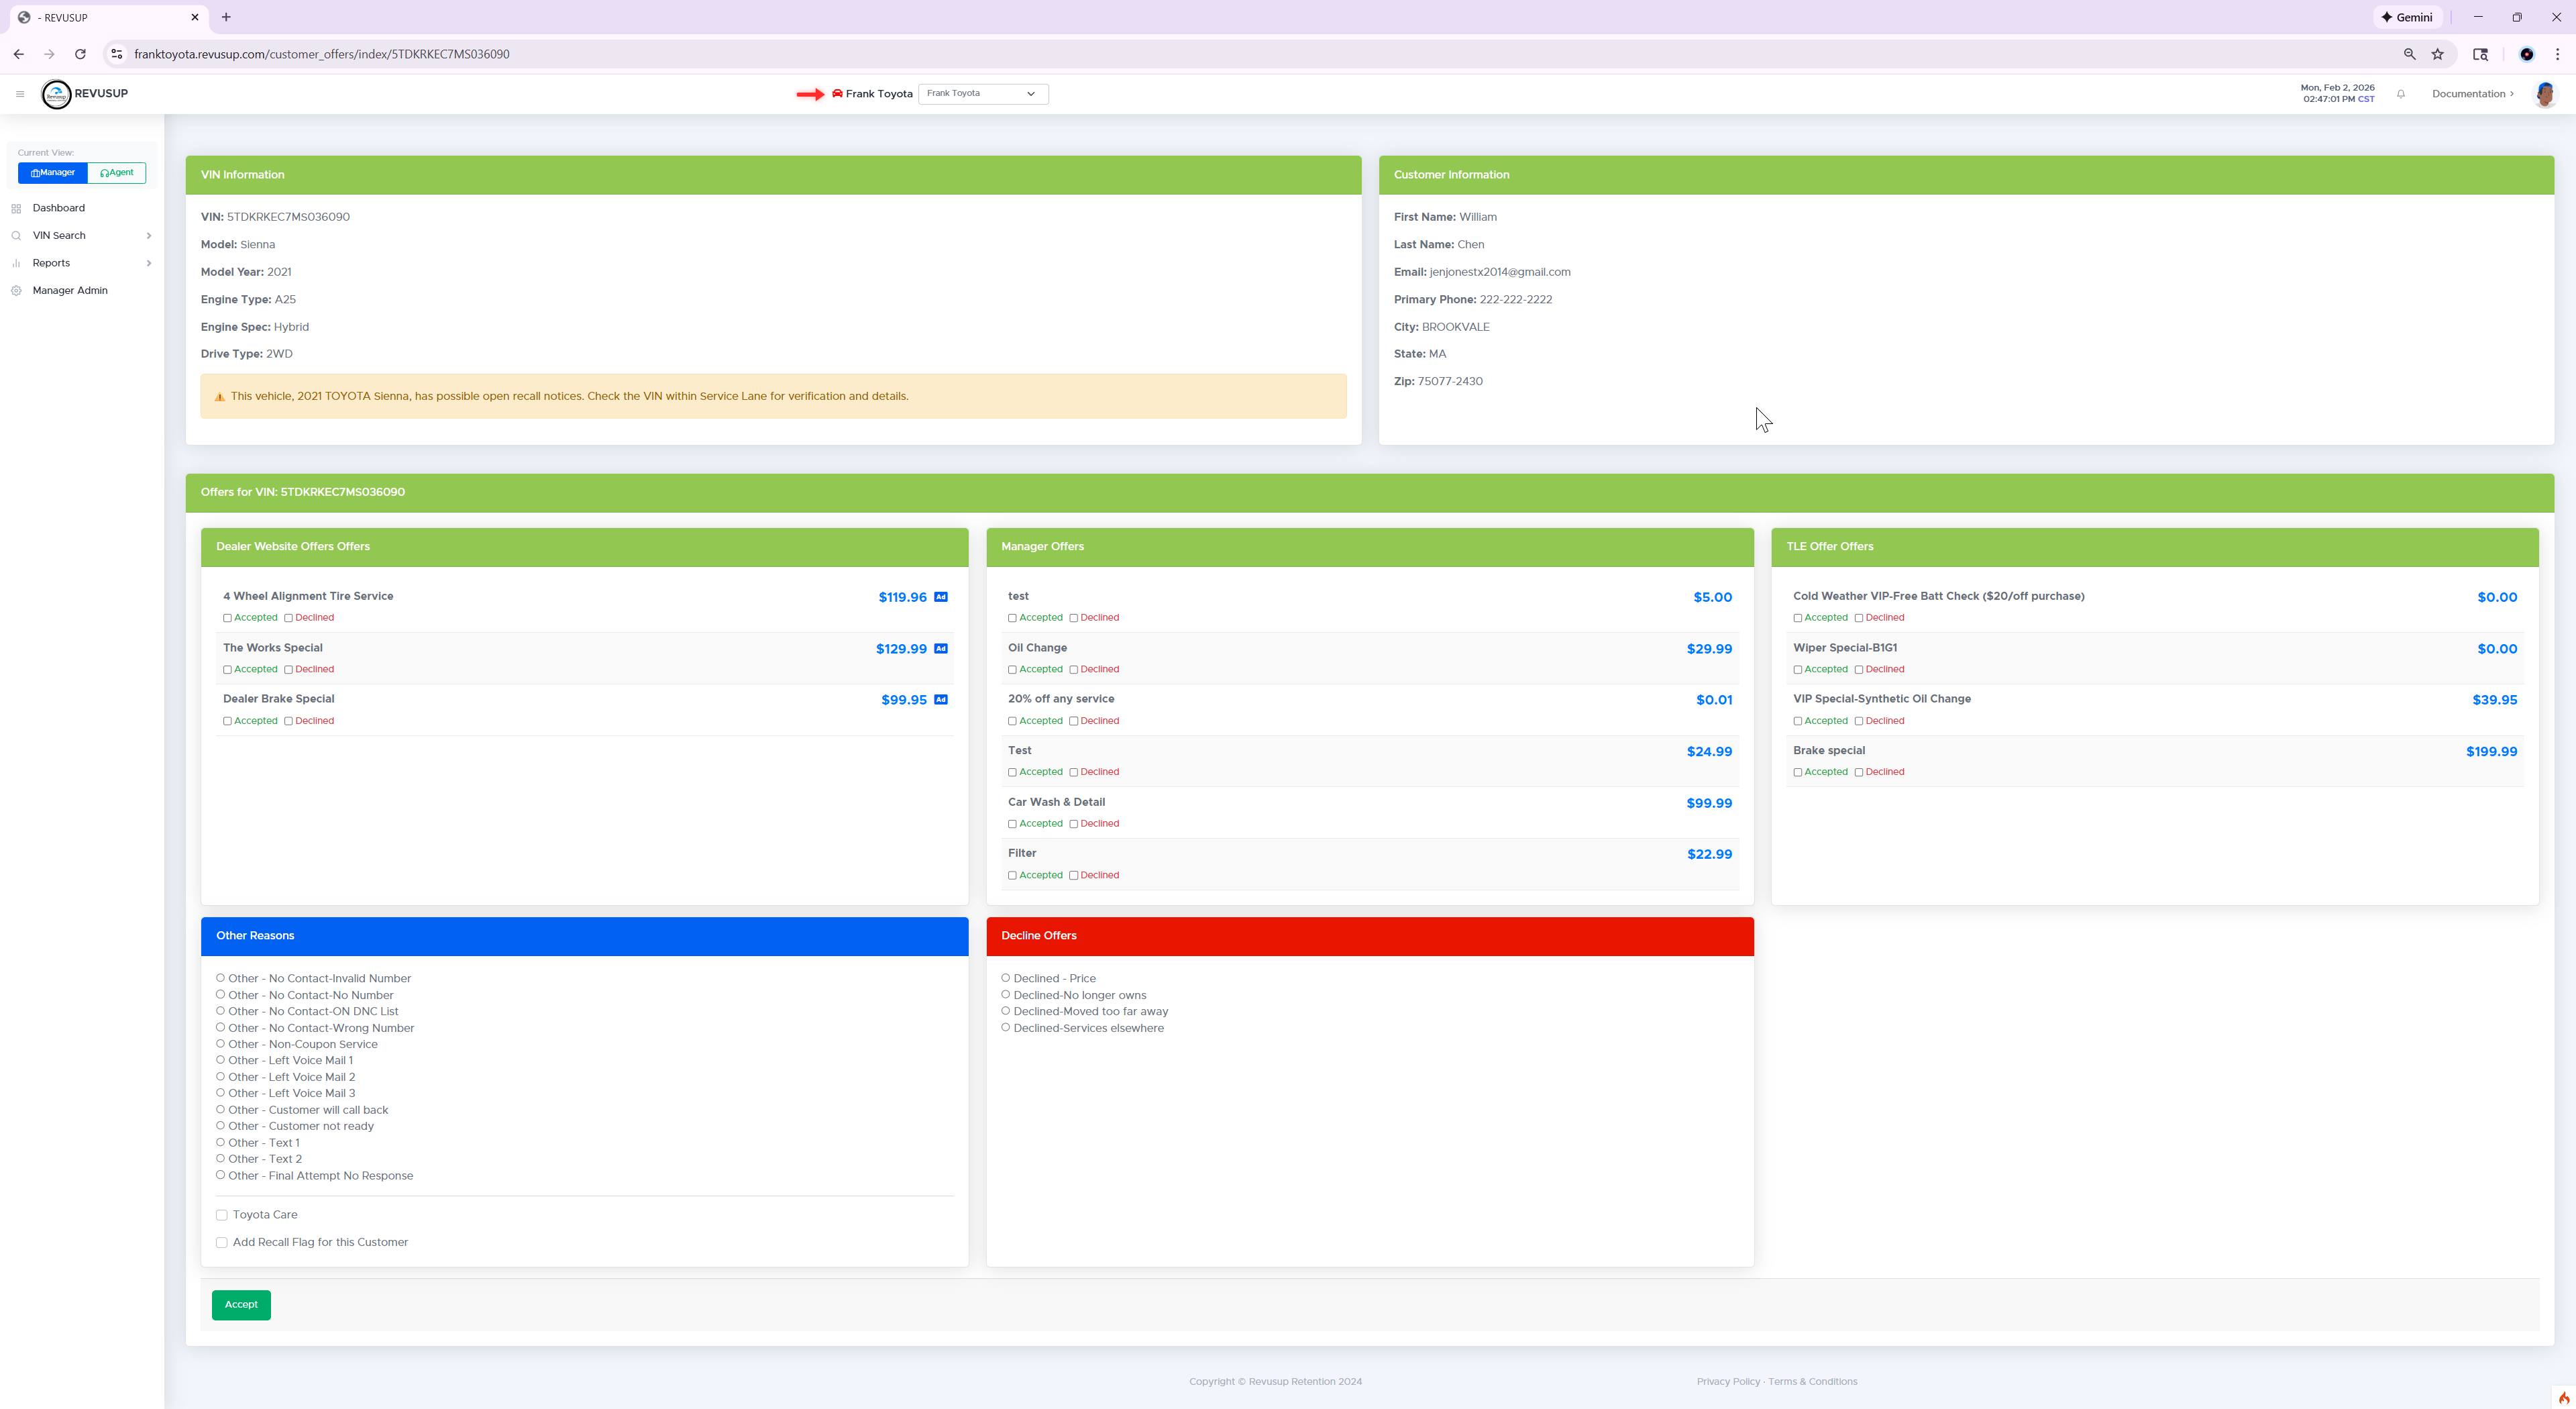This screenshot has width=2576, height=1409.
Task: Open the Frank Toyota dealership dropdown
Action: coord(982,94)
